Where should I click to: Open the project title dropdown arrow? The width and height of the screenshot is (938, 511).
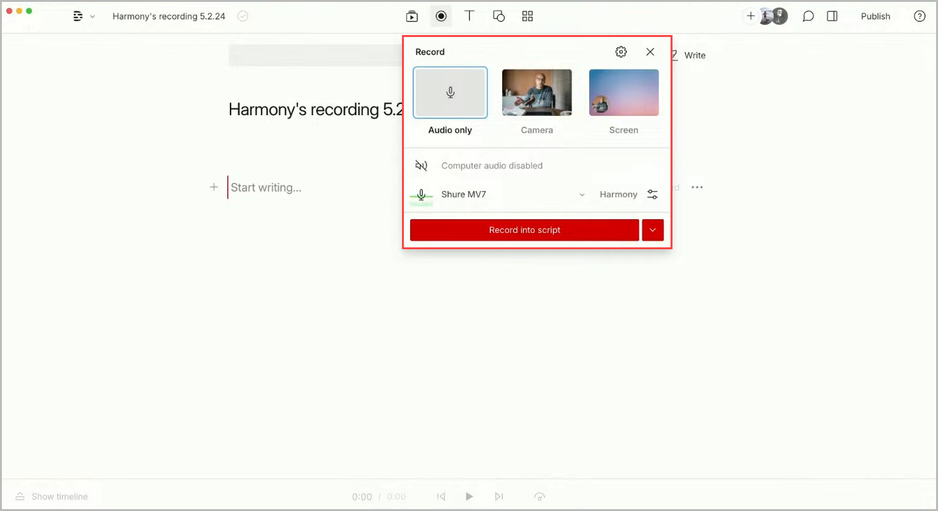click(x=93, y=16)
